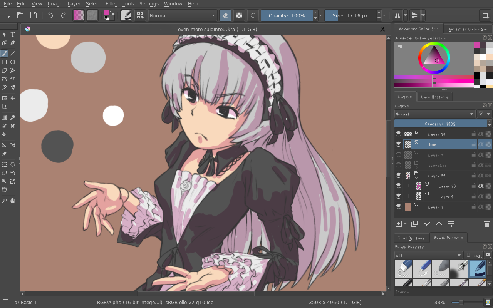Toggle vertical mirror painting
493x308 pixels.
[415, 15]
